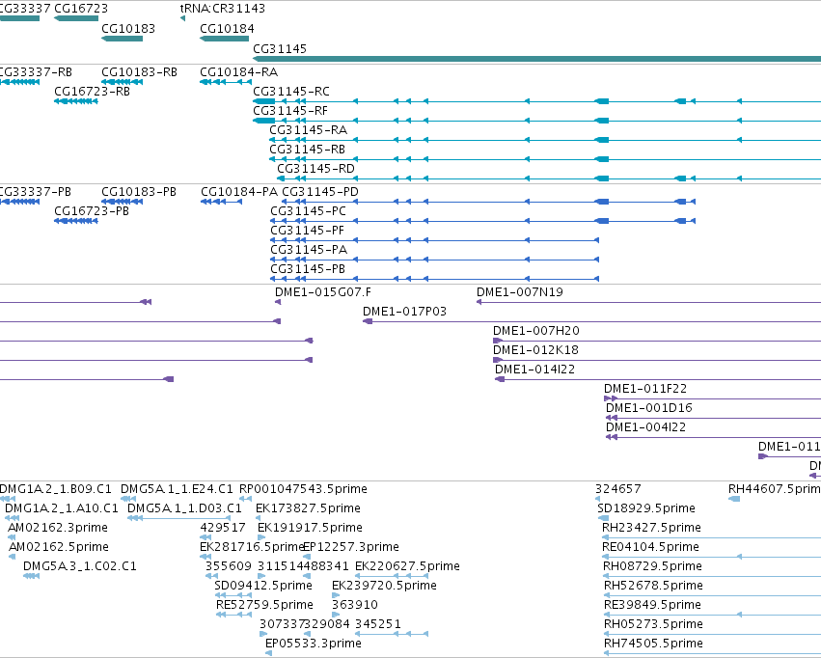Click the CG10183-RB transcript label
The width and height of the screenshot is (821, 658).
139,71
